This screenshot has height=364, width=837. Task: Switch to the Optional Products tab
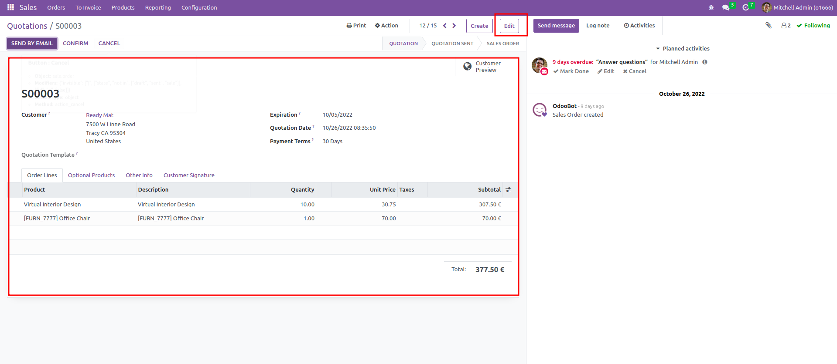tap(91, 175)
